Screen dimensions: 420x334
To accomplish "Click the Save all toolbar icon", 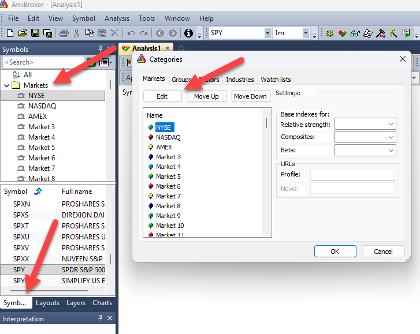I will (48, 33).
